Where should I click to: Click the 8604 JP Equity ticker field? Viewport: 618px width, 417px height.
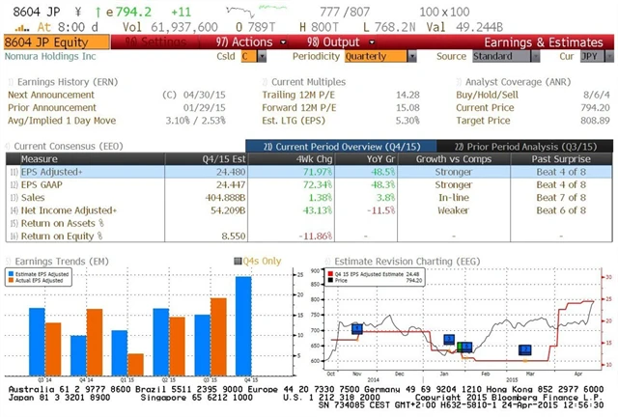point(43,42)
